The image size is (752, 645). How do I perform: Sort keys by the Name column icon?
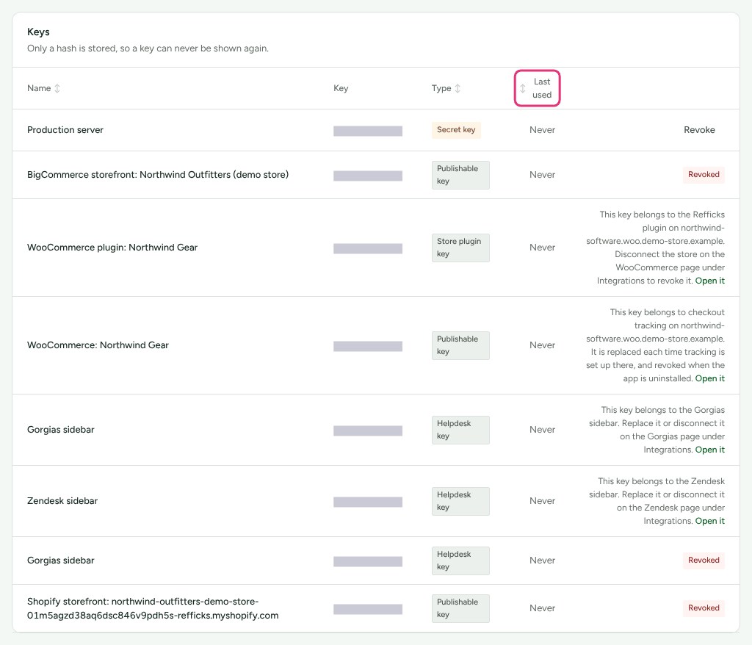(57, 88)
